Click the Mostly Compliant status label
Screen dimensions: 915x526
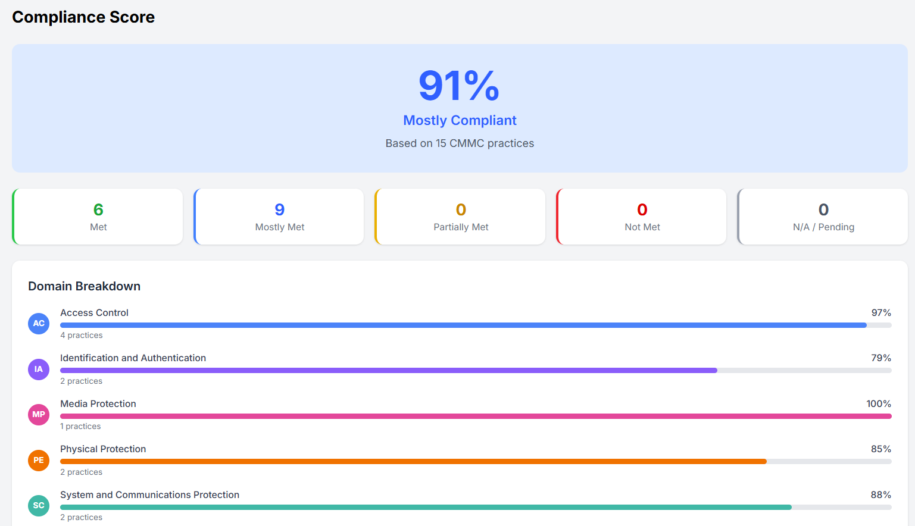(x=460, y=120)
